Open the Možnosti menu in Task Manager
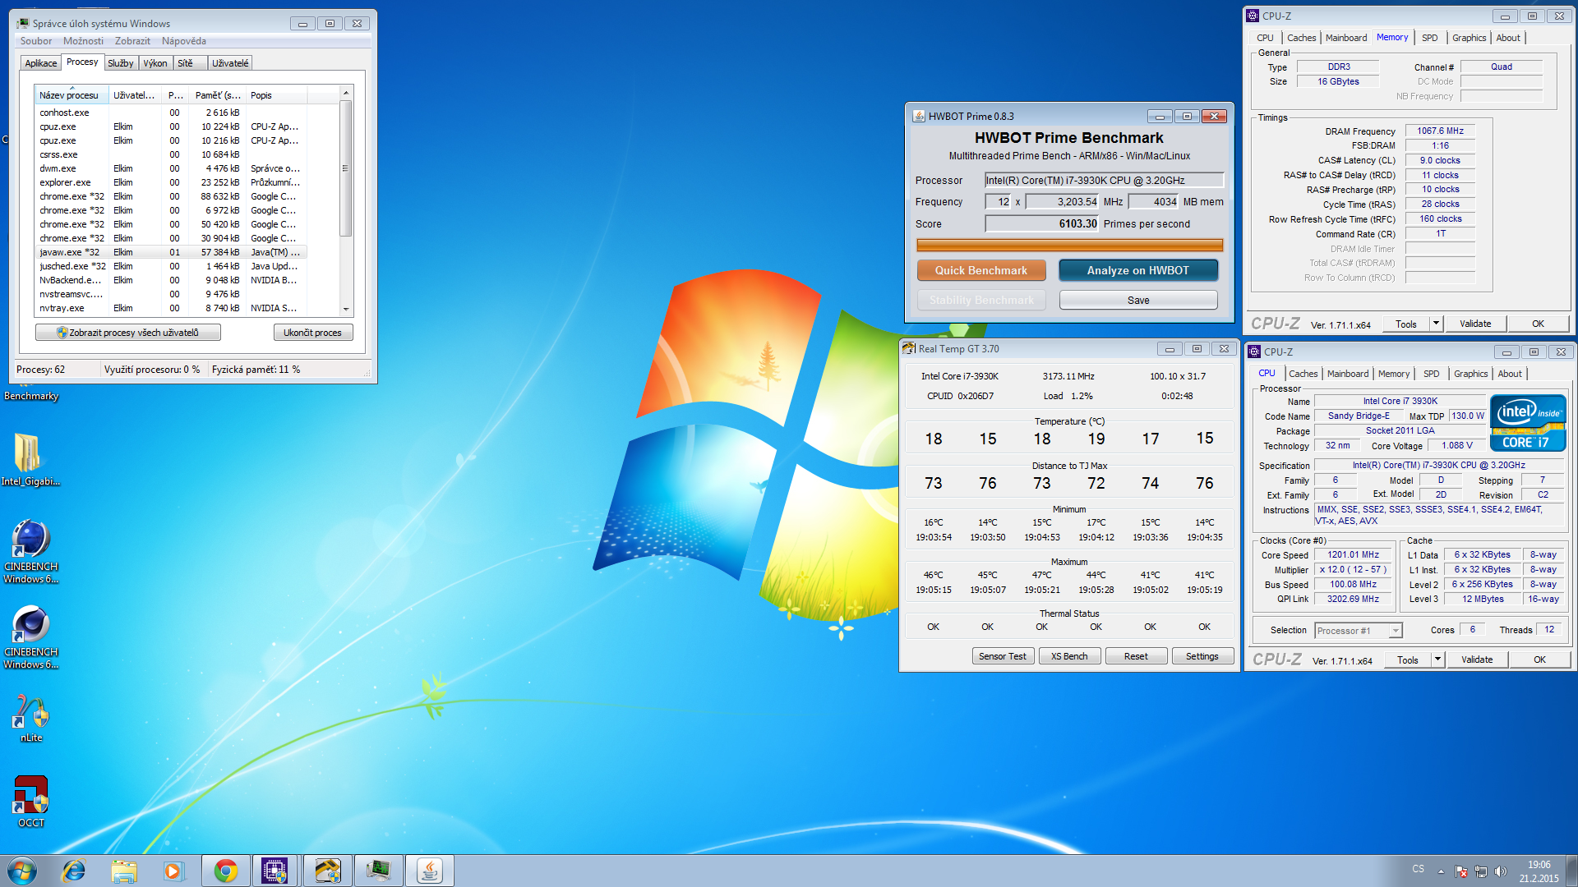Screen dimensions: 1578x887 tap(83, 41)
